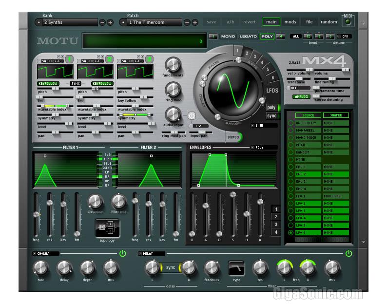Select MONO voice mode
387x304 pixels.
coord(228,36)
